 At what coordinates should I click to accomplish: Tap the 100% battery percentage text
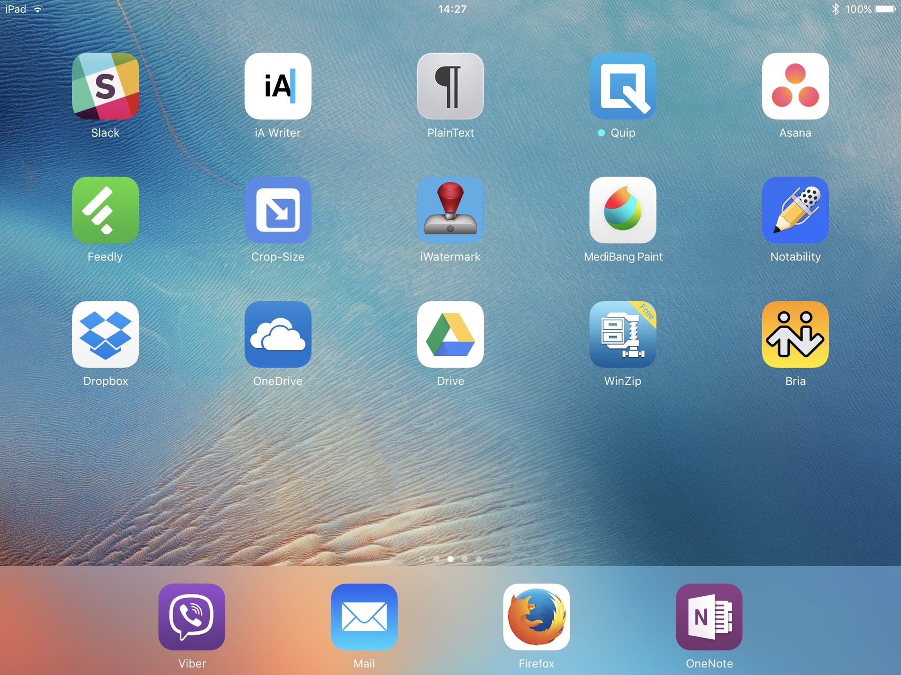tap(858, 9)
